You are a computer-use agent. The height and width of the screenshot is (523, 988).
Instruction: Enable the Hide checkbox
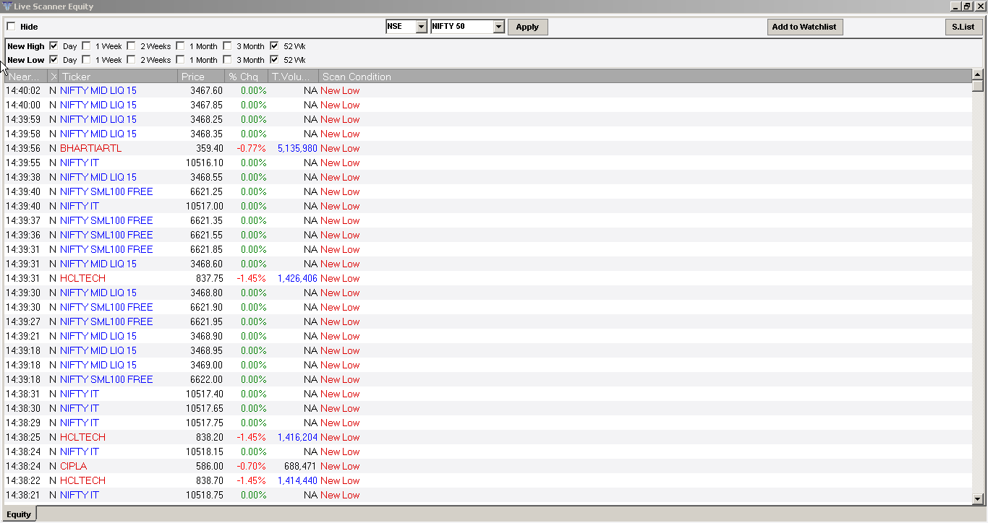coord(11,26)
